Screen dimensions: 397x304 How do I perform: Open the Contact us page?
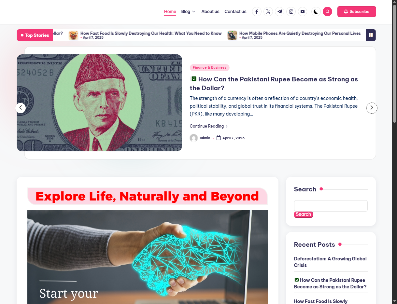pos(235,12)
